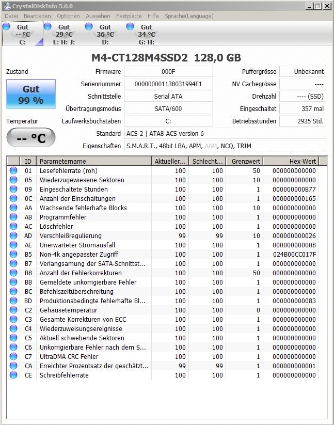Open the Hilfe menu
Screen dimensions: 334x425
(153, 16)
